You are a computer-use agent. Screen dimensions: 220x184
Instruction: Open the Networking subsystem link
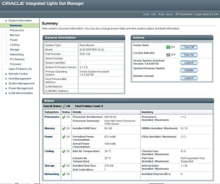click(x=52, y=174)
